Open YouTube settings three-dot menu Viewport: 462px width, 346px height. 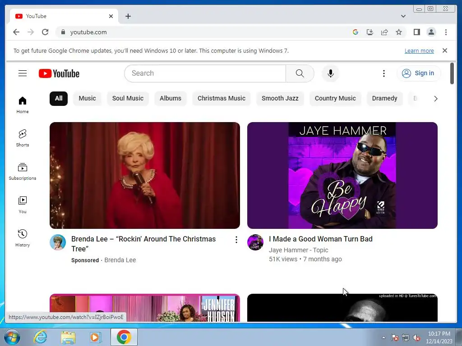pos(383,73)
